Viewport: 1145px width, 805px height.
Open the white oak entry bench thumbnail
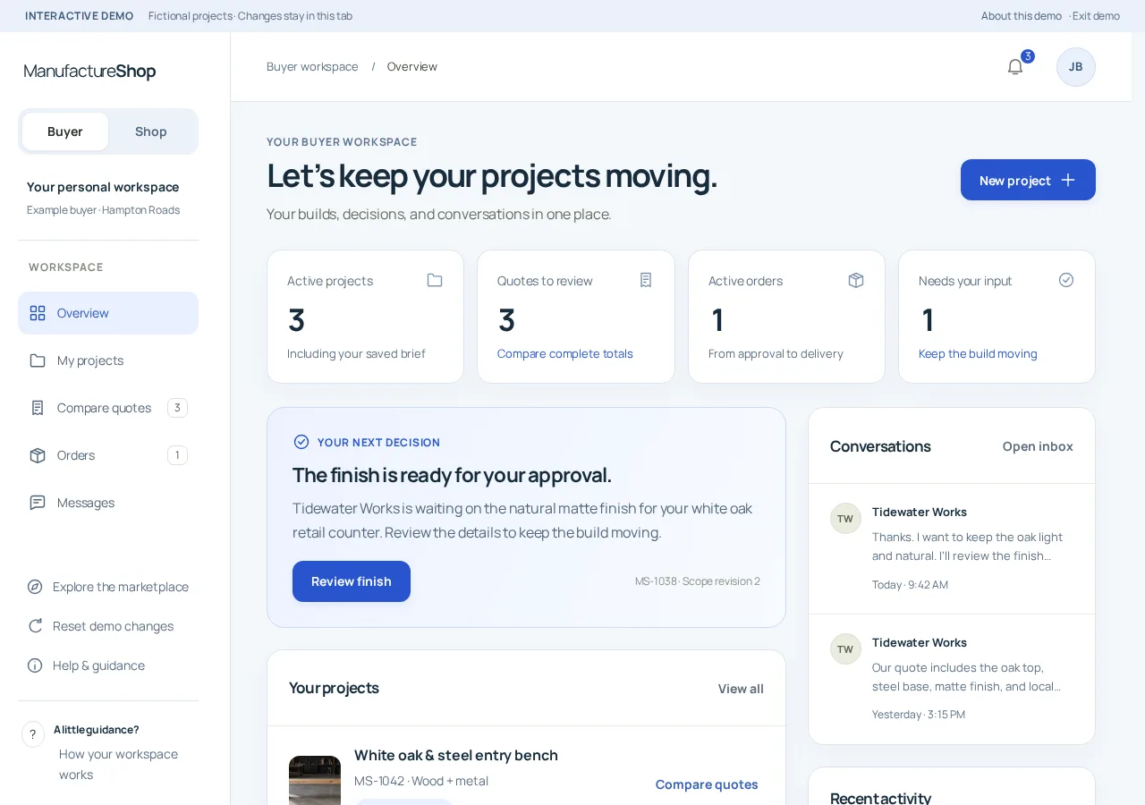coord(315,781)
